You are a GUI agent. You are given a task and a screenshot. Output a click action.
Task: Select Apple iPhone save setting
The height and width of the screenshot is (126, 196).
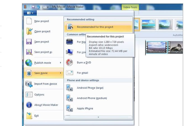pyautogui.click(x=98, y=108)
